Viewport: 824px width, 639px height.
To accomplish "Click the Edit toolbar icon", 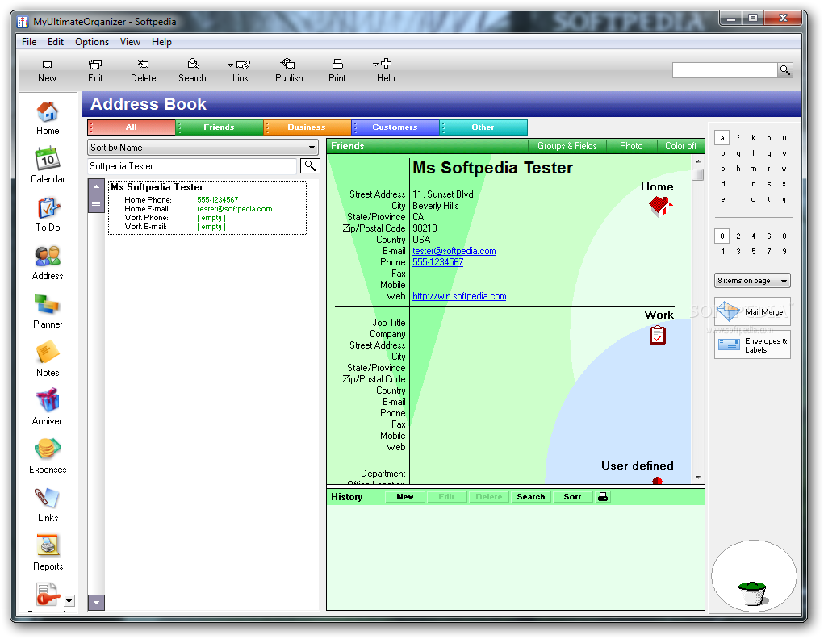I will (95, 70).
